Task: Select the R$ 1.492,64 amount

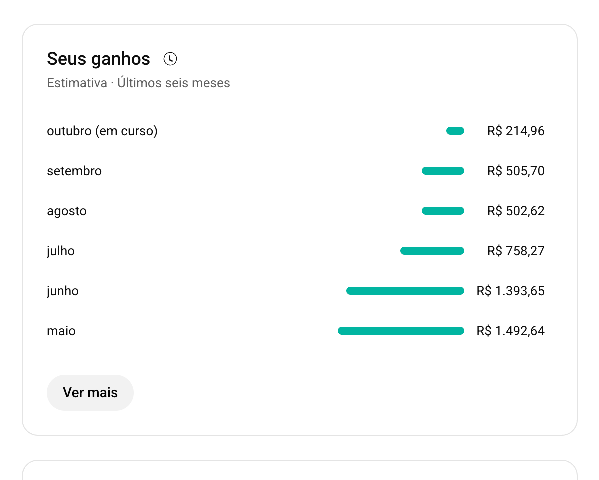Action: (510, 331)
